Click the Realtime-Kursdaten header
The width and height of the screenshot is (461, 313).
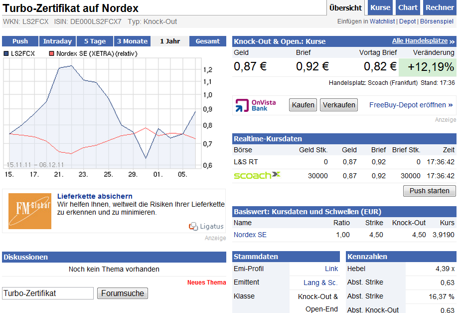click(344, 139)
